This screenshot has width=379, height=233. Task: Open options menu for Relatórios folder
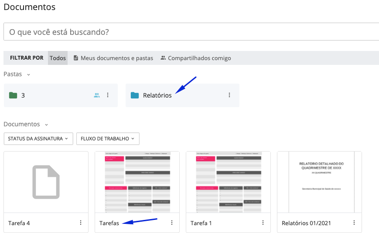click(x=229, y=95)
